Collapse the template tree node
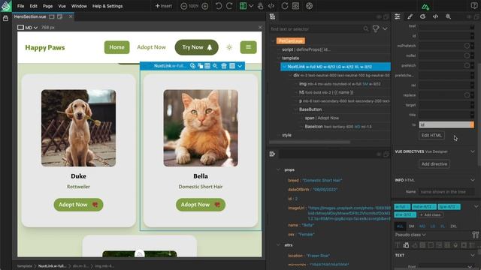The width and height of the screenshot is (481, 270). point(279,58)
